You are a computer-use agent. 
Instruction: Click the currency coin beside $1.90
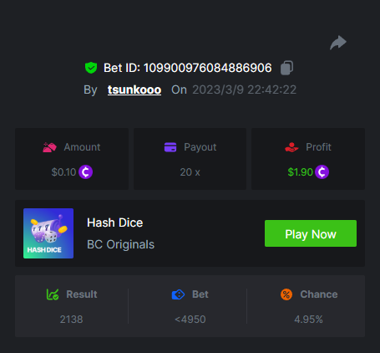tap(322, 172)
